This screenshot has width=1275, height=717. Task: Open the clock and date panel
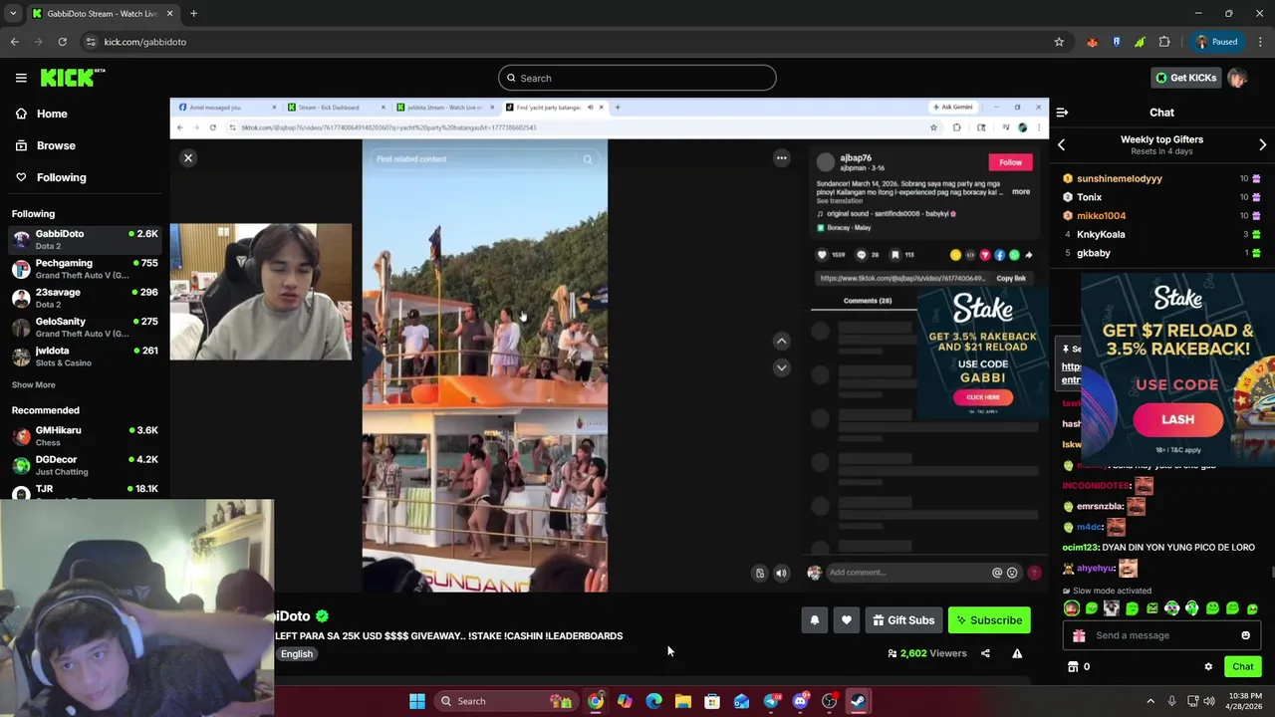(1245, 701)
